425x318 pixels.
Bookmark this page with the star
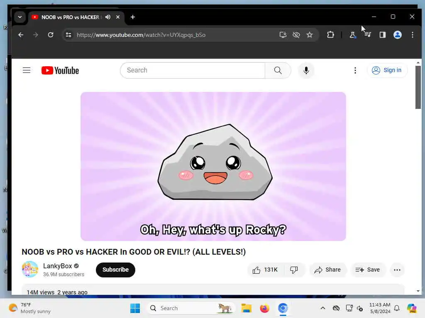(310, 35)
